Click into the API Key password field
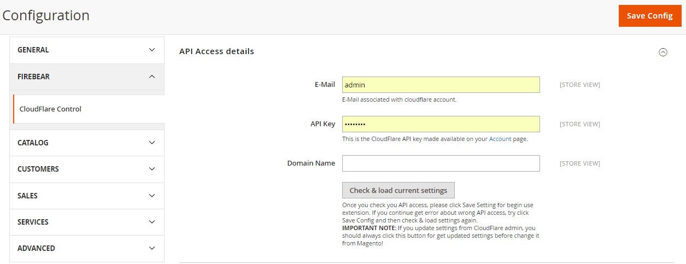This screenshot has width=686, height=264. click(441, 124)
